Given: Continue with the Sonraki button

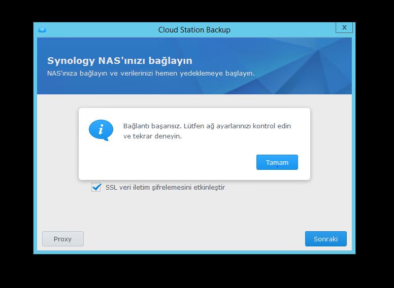Looking at the screenshot, I should tap(325, 239).
